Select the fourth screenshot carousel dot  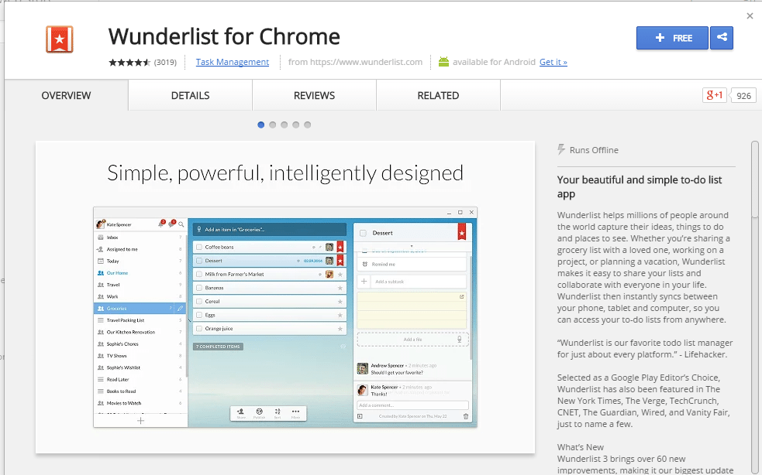pyautogui.click(x=296, y=125)
